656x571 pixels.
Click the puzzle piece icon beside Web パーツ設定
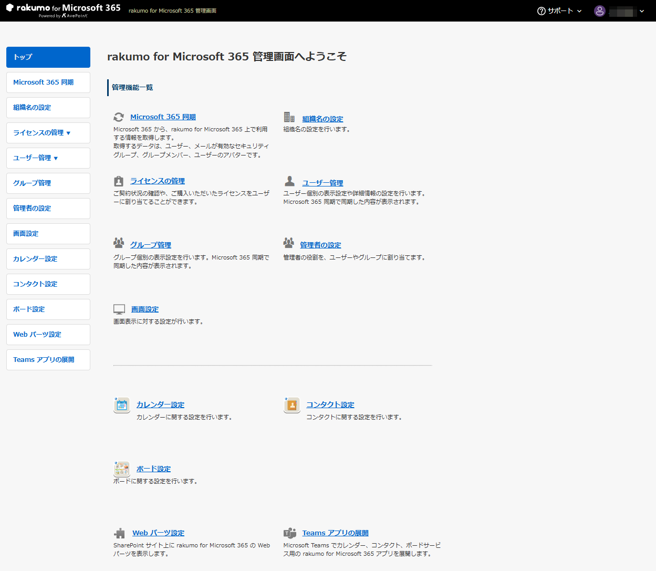click(x=120, y=533)
